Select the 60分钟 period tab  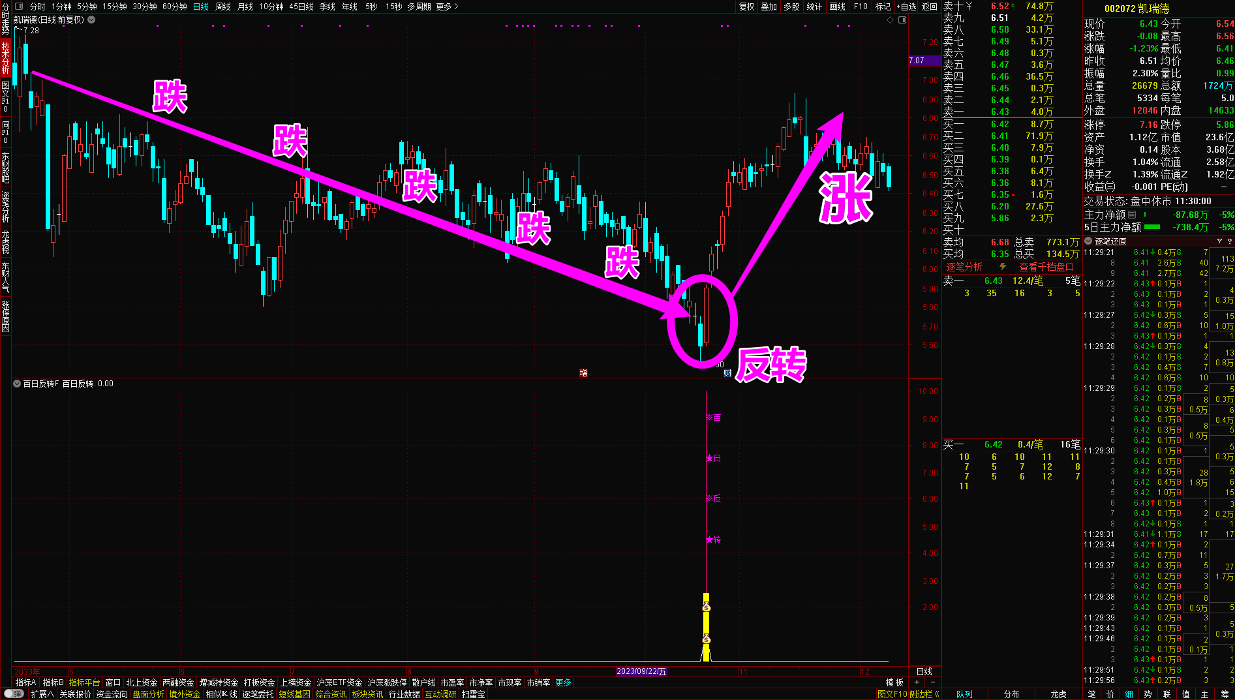pyautogui.click(x=174, y=7)
